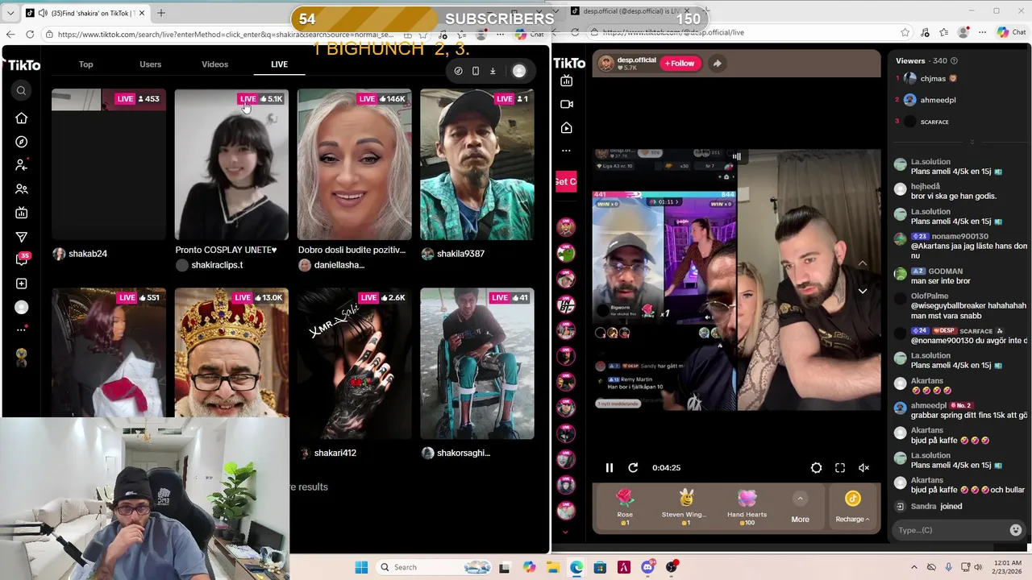Type in the chat input field
The height and width of the screenshot is (580, 1032).
[950, 530]
